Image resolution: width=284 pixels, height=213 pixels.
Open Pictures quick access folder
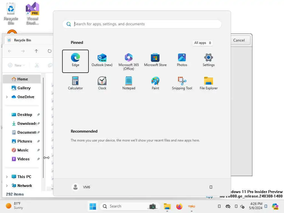point(22,141)
